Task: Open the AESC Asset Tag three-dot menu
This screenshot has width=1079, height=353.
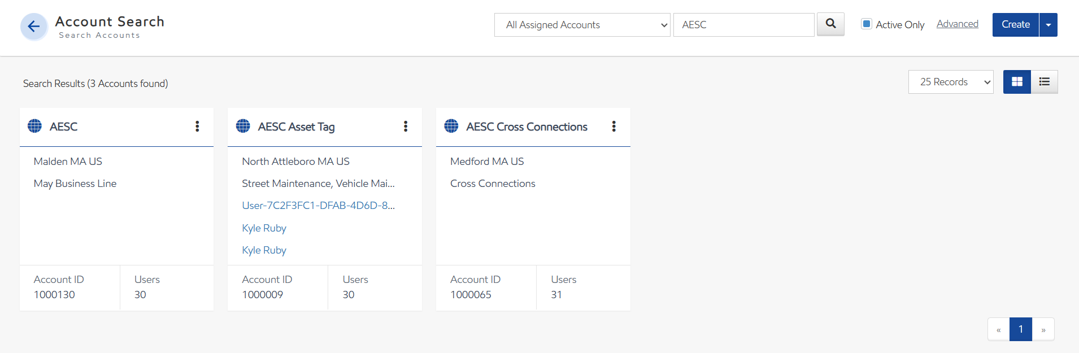Action: pos(406,127)
